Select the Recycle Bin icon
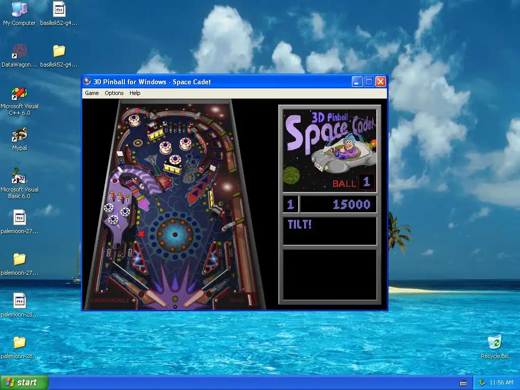Image resolution: width=520 pixels, height=390 pixels. (x=495, y=346)
